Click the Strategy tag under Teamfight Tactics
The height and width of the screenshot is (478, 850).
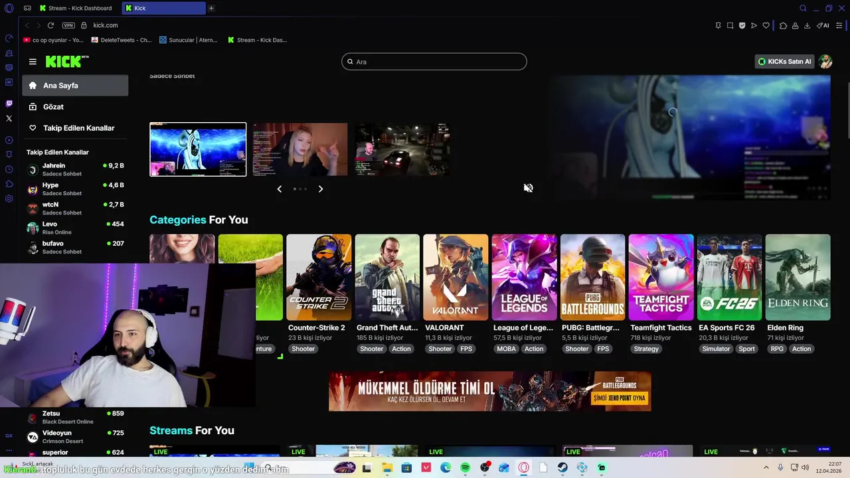[646, 349]
